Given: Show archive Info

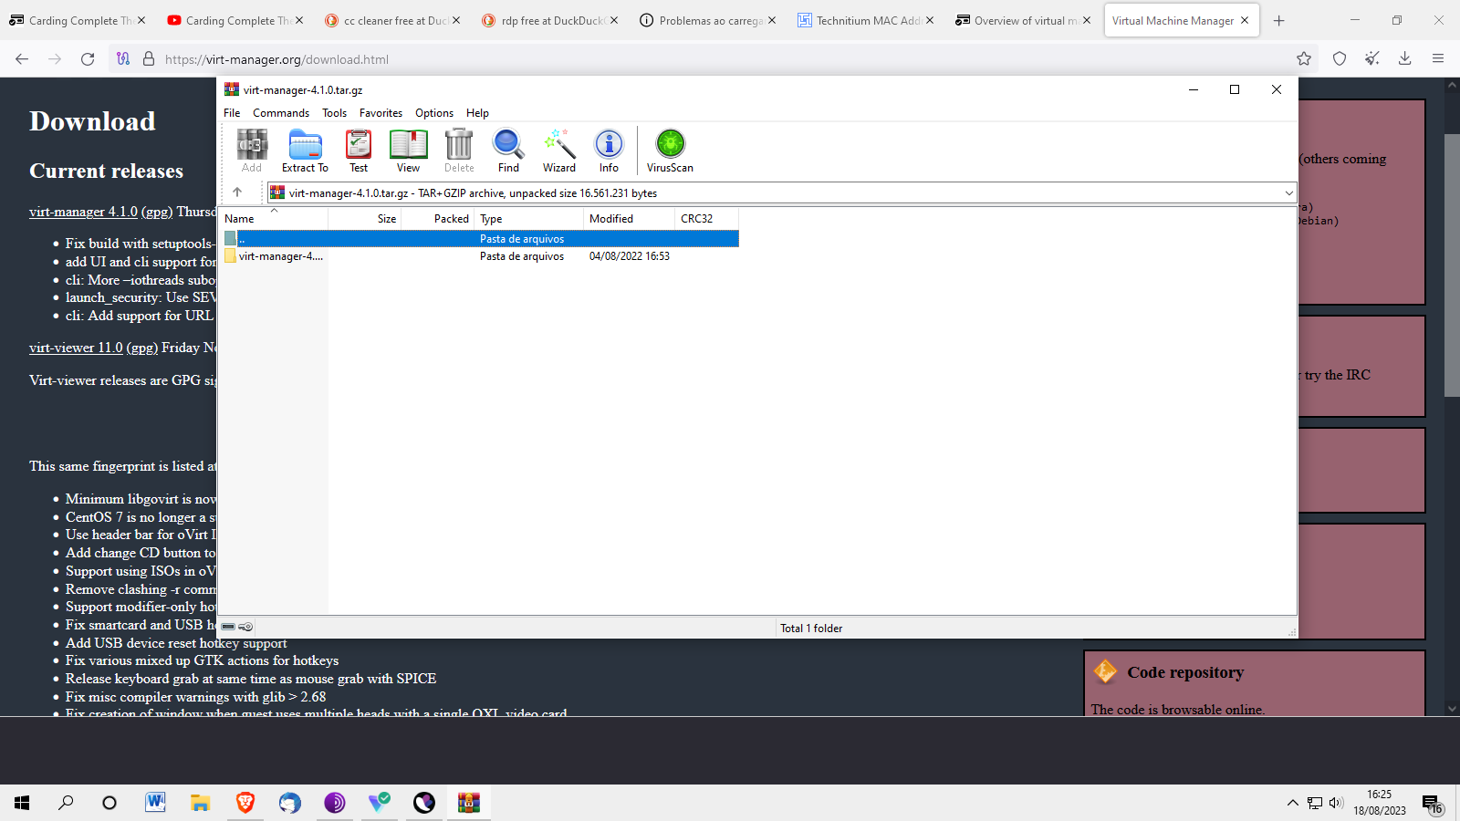Looking at the screenshot, I should (609, 151).
